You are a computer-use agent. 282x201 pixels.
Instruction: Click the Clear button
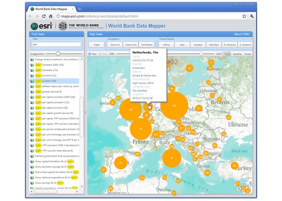[97, 45]
